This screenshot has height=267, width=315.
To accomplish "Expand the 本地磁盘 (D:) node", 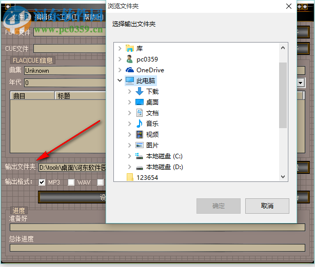I will pos(130,167).
